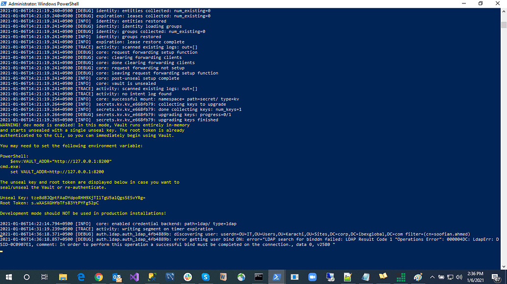The height and width of the screenshot is (284, 507).
Task: Open Outlook from the taskbar
Action: point(117,277)
